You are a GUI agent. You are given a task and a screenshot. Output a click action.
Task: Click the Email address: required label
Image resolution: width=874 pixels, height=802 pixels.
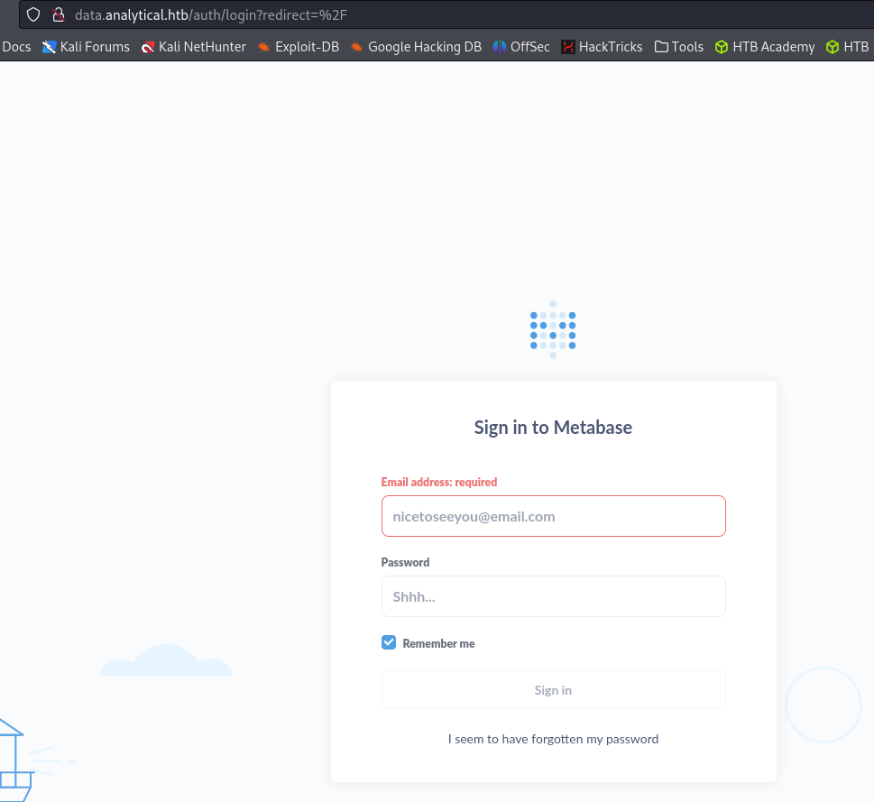tap(439, 482)
